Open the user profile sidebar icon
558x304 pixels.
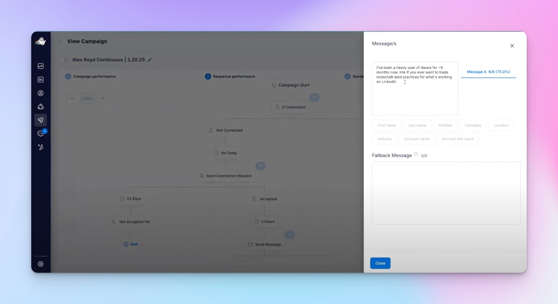41,93
